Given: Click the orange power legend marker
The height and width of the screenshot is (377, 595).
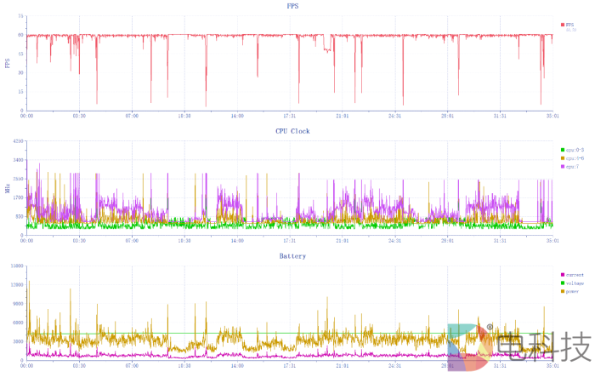Looking at the screenshot, I should [x=563, y=291].
